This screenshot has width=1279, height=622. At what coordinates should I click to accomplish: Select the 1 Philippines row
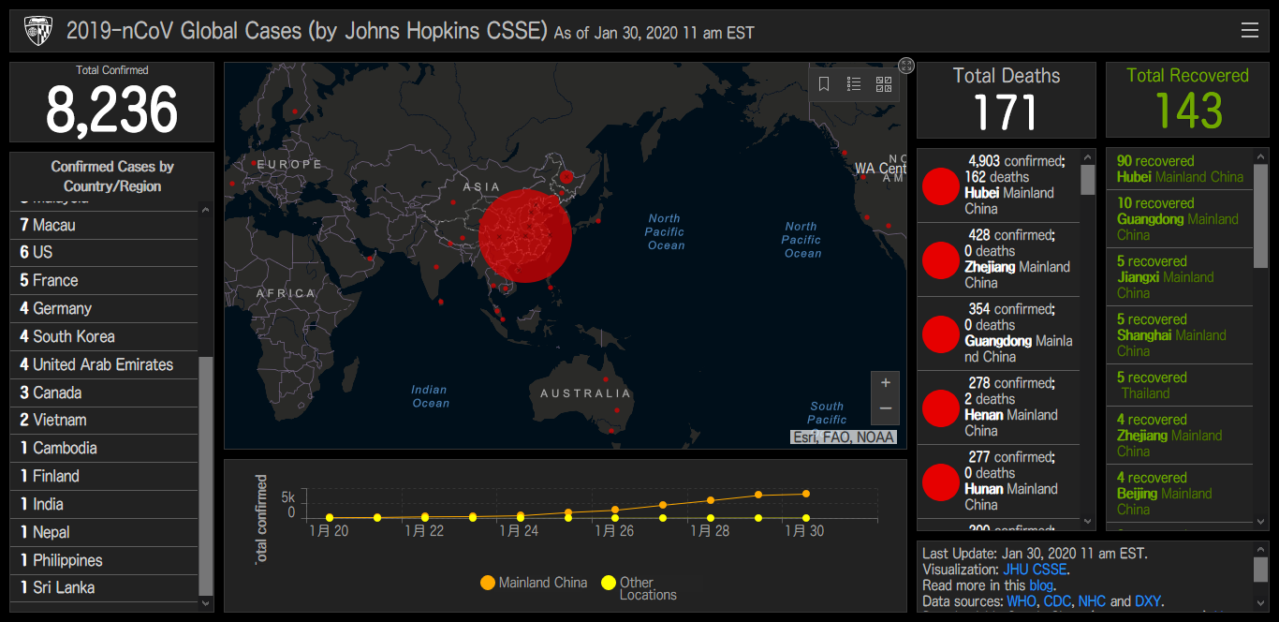(104, 561)
